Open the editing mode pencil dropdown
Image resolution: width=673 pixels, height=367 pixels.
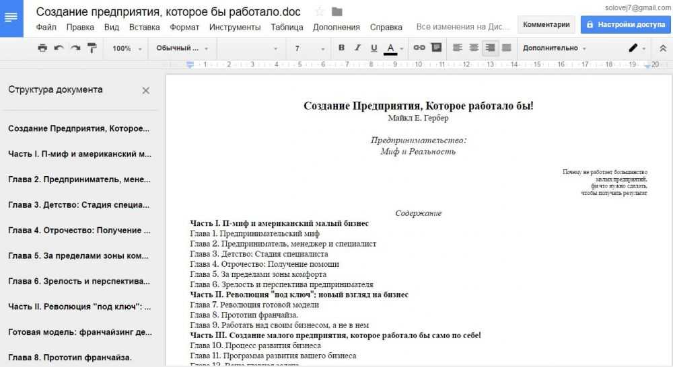point(637,48)
